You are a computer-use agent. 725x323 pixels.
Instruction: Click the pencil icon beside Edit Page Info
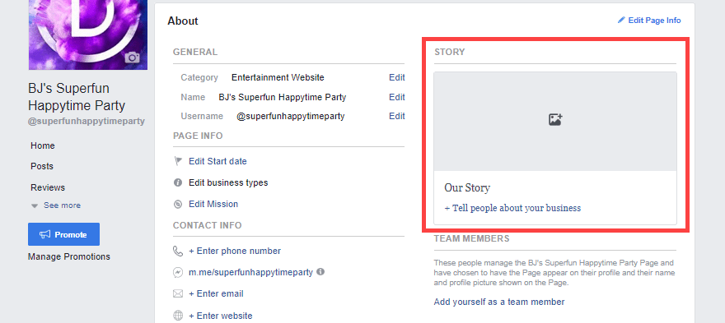(621, 20)
